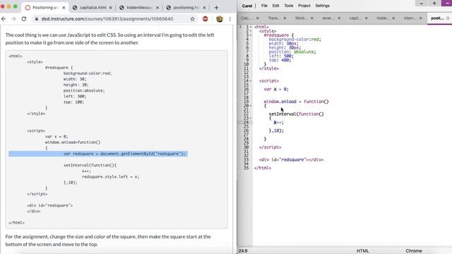Switch to hidde... editor tab
Screen dimensions: 452x254
[382, 18]
